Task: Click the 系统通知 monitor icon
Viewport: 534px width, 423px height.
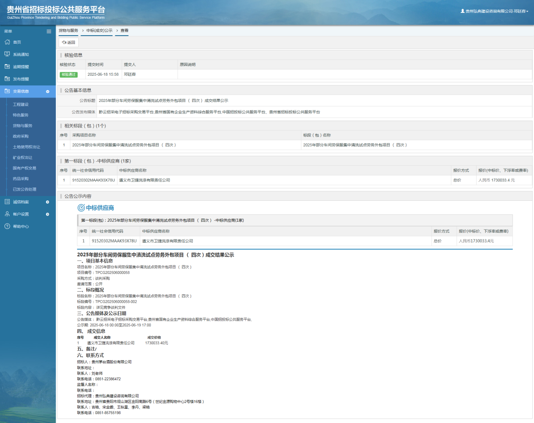Action: (7, 54)
